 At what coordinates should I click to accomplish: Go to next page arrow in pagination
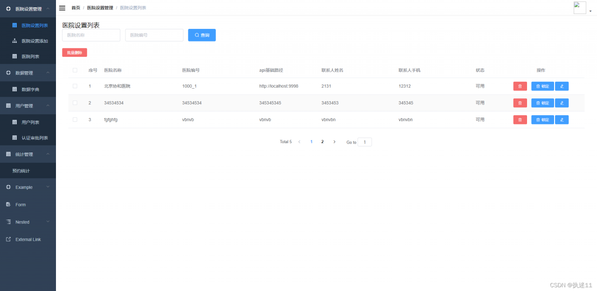tap(334, 142)
